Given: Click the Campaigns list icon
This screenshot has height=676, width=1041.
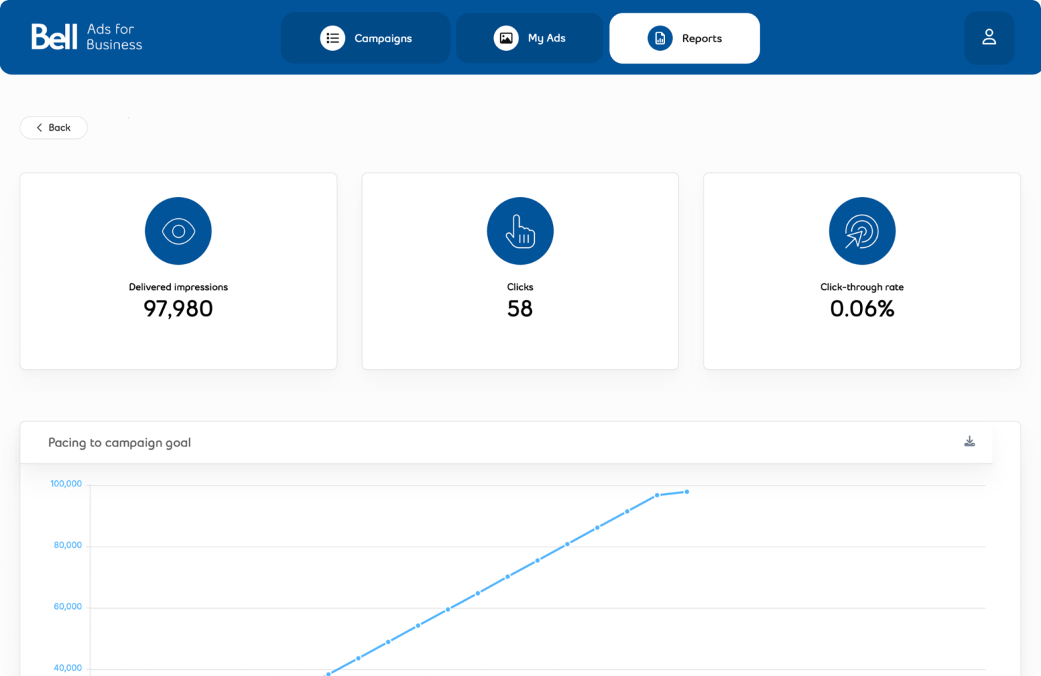Looking at the screenshot, I should (x=333, y=38).
